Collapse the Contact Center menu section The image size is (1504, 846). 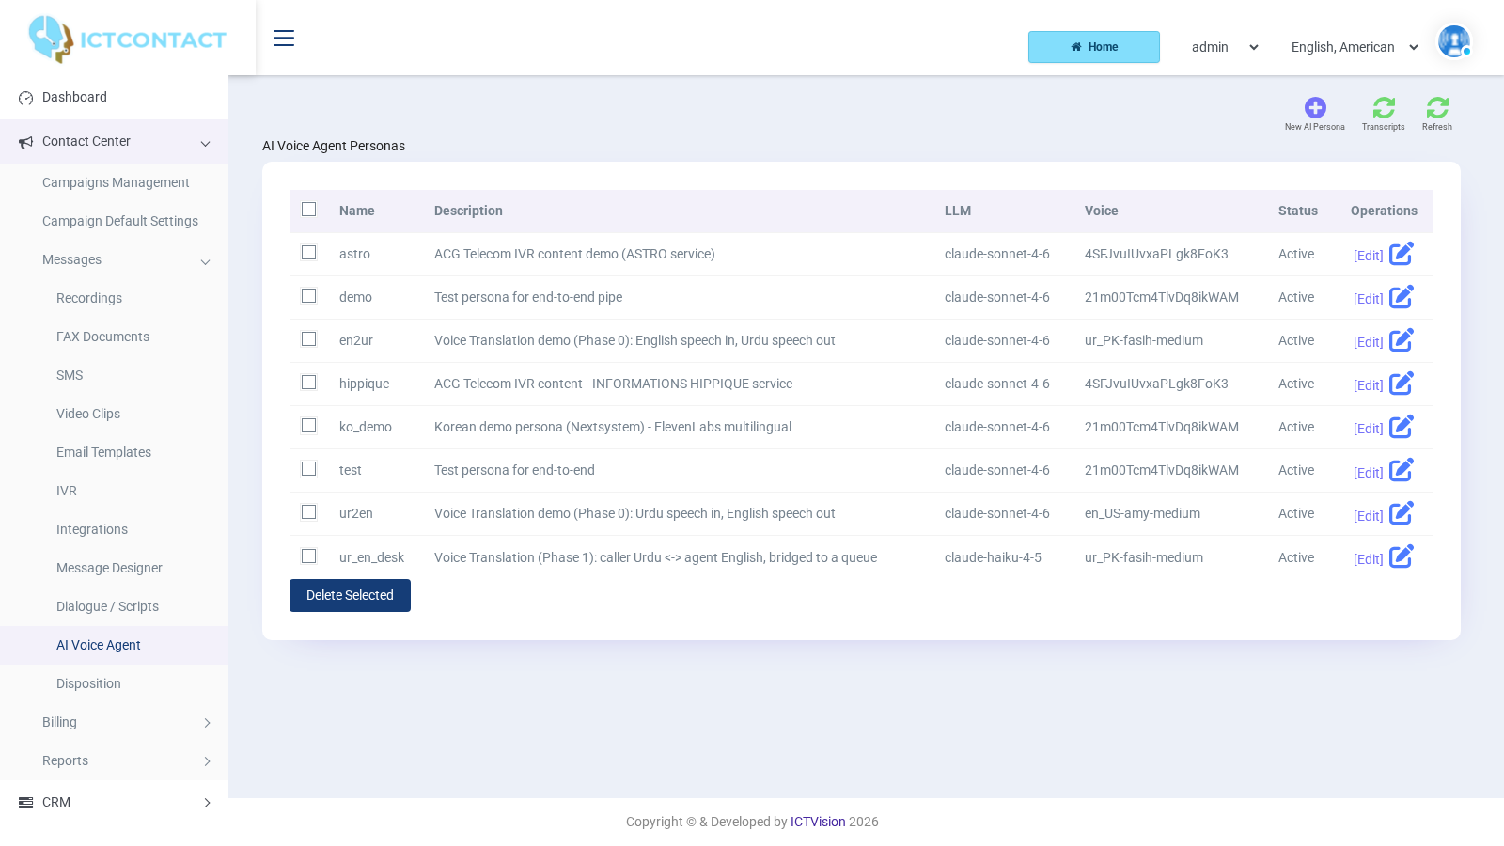(x=114, y=142)
